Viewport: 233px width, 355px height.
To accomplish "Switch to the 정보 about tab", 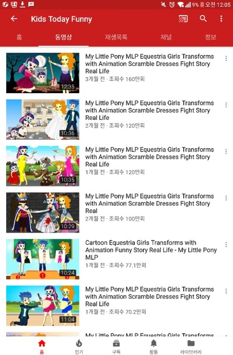I will pos(210,37).
